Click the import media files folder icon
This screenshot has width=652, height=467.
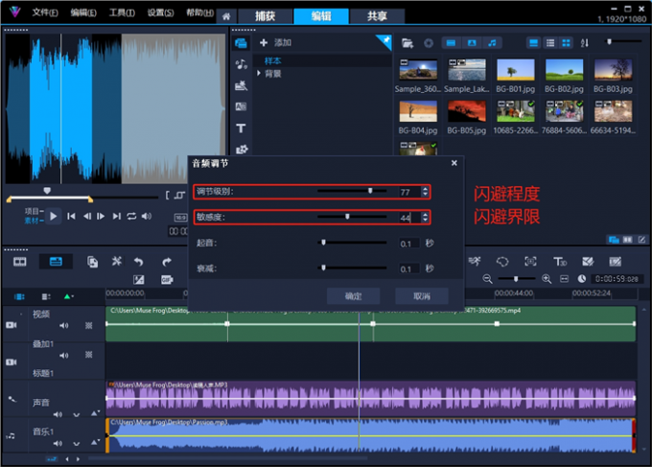point(407,43)
